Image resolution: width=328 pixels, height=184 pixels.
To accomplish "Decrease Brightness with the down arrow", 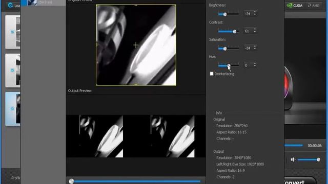I will click(x=255, y=15).
